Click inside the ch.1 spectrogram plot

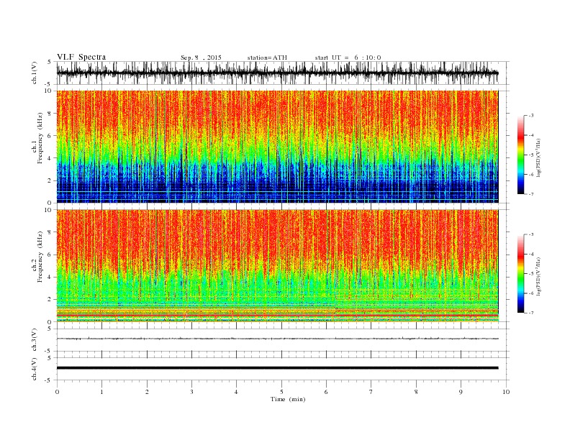(277, 147)
